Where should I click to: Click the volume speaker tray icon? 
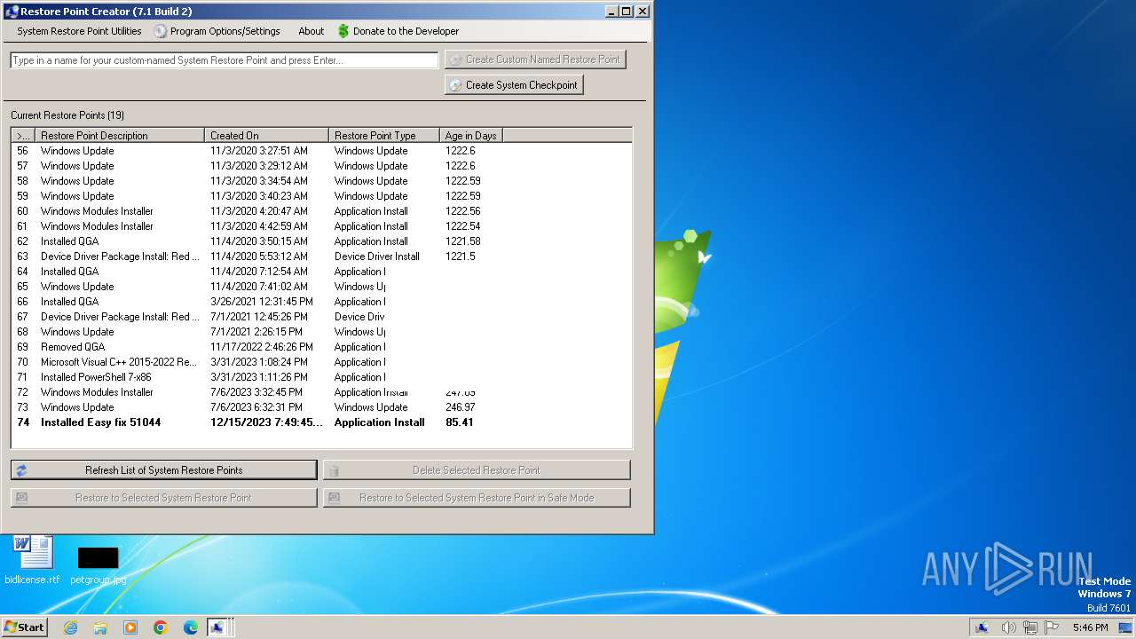(x=1009, y=627)
